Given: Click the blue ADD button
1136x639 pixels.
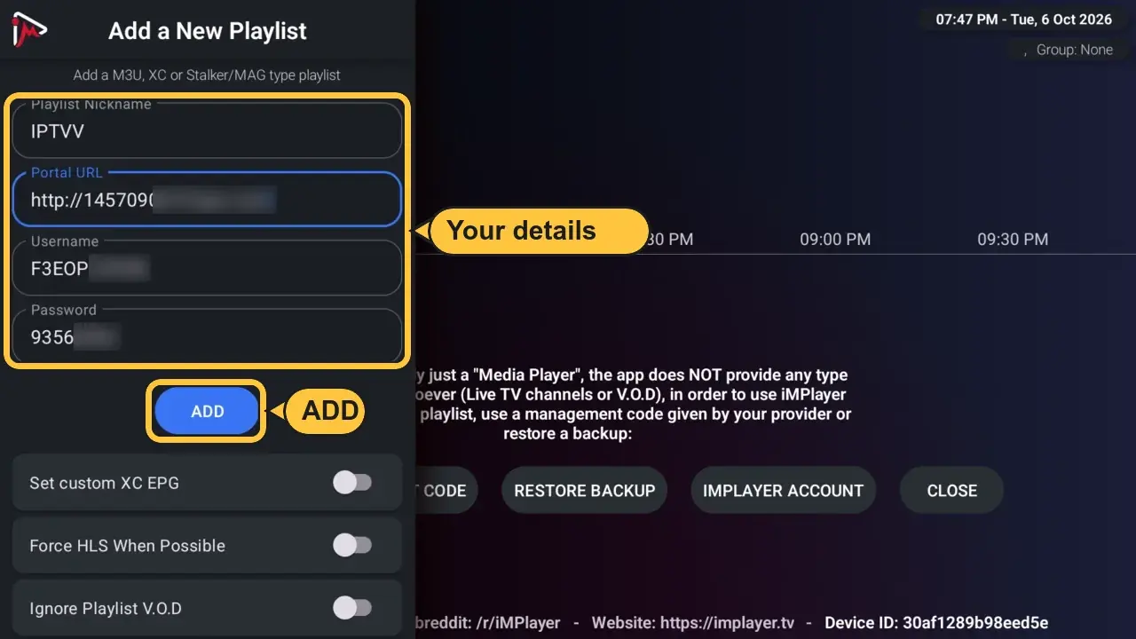Looking at the screenshot, I should point(207,412).
